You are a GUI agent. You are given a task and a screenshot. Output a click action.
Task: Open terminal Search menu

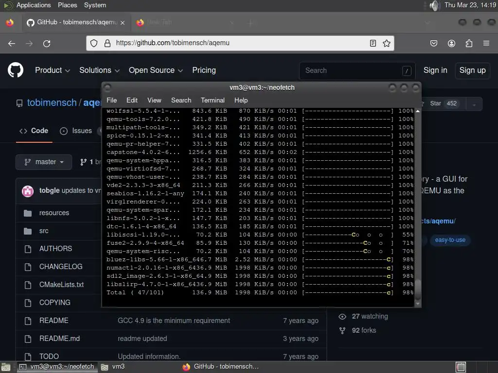(181, 100)
